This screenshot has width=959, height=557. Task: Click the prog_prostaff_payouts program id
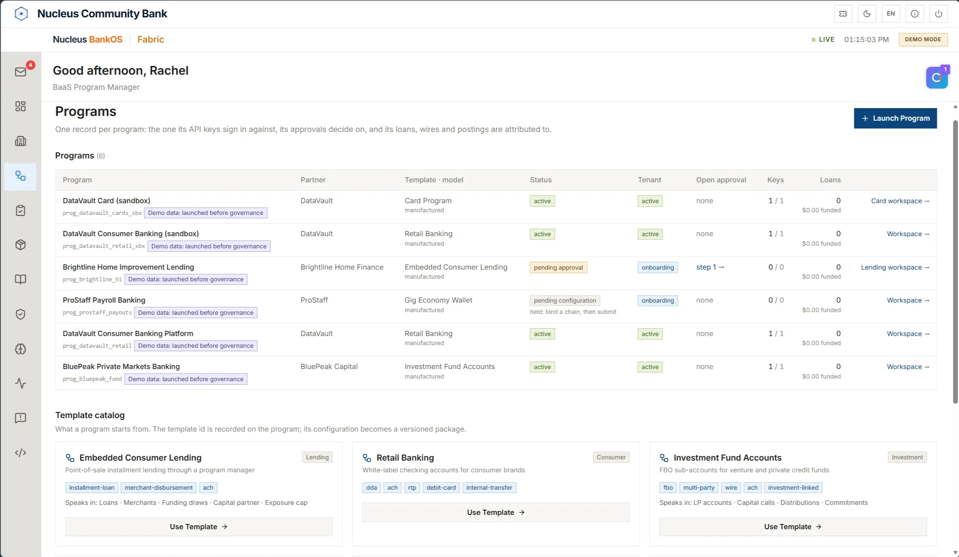coord(97,313)
